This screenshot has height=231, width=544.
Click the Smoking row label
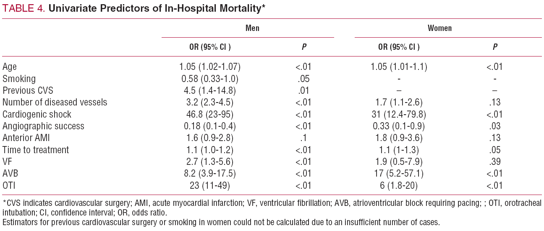pos(19,79)
